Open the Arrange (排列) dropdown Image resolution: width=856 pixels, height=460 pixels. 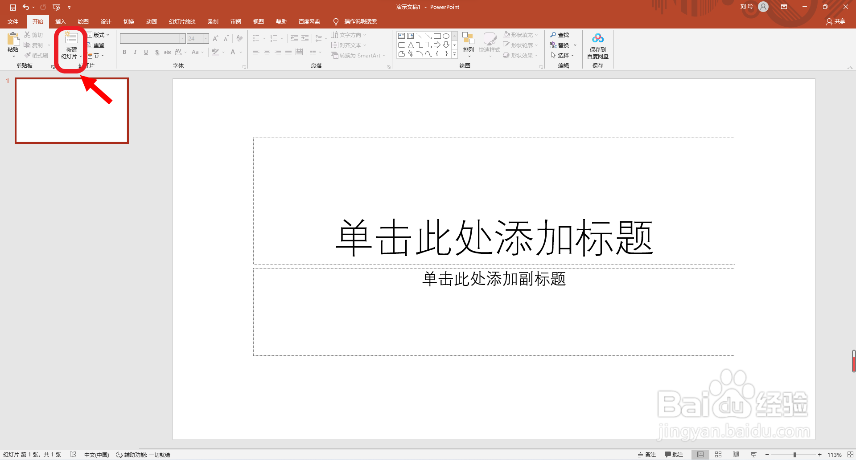click(468, 45)
